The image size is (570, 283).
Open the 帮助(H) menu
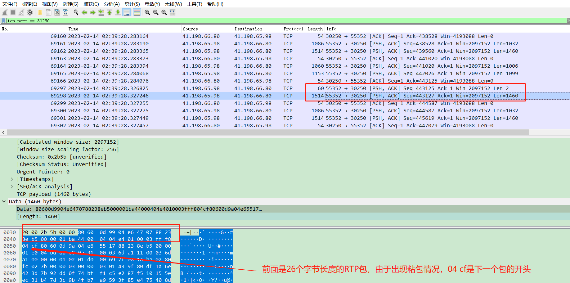click(215, 4)
